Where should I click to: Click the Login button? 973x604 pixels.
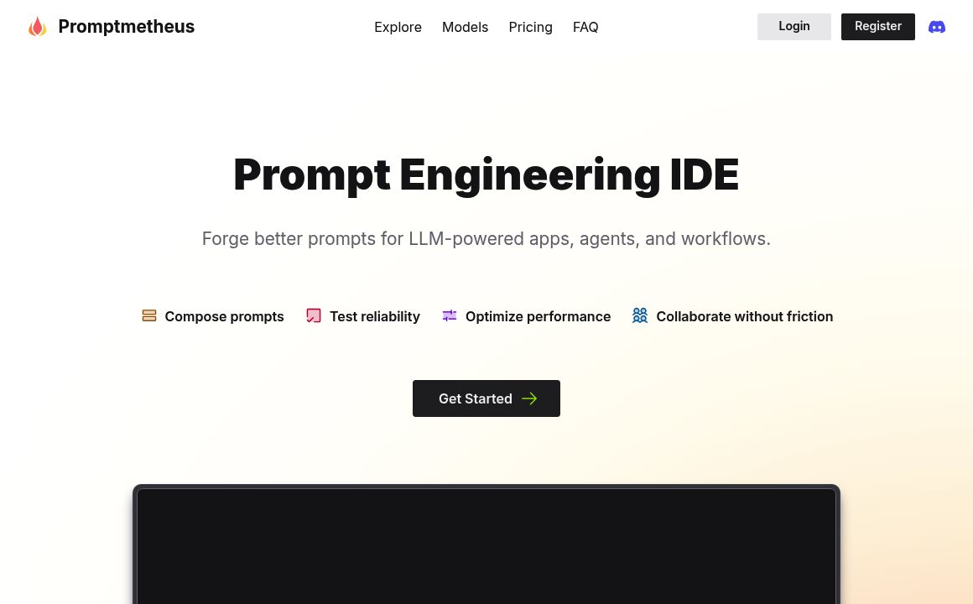point(793,26)
